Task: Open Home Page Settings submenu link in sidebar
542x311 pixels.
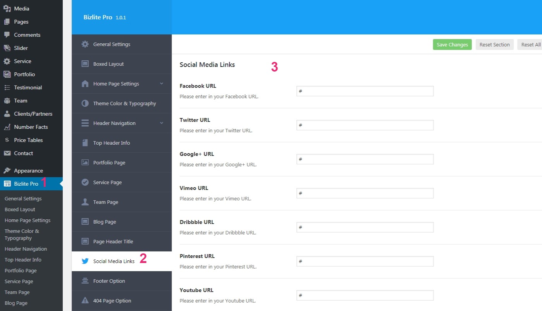Action: click(x=28, y=220)
